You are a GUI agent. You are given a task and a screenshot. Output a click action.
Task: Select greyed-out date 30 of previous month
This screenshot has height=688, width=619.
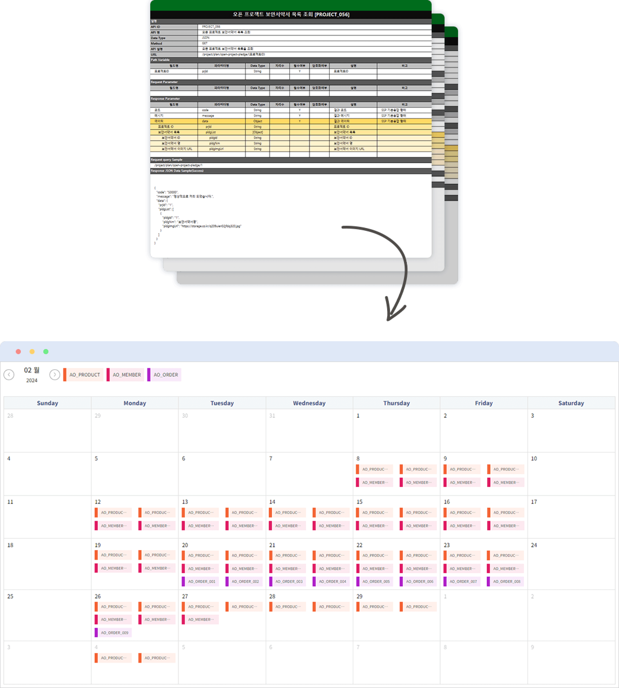(185, 416)
